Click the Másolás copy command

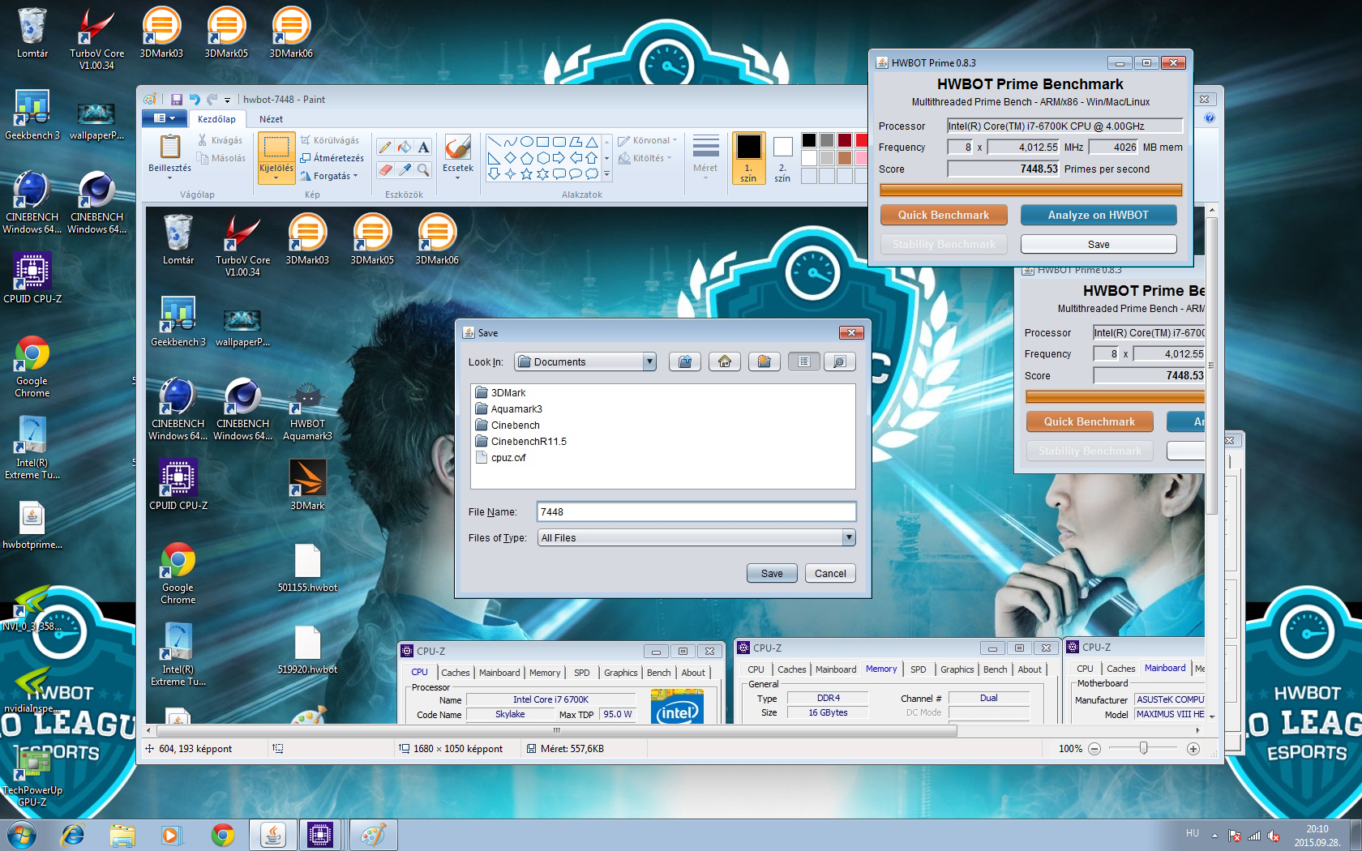click(x=221, y=158)
